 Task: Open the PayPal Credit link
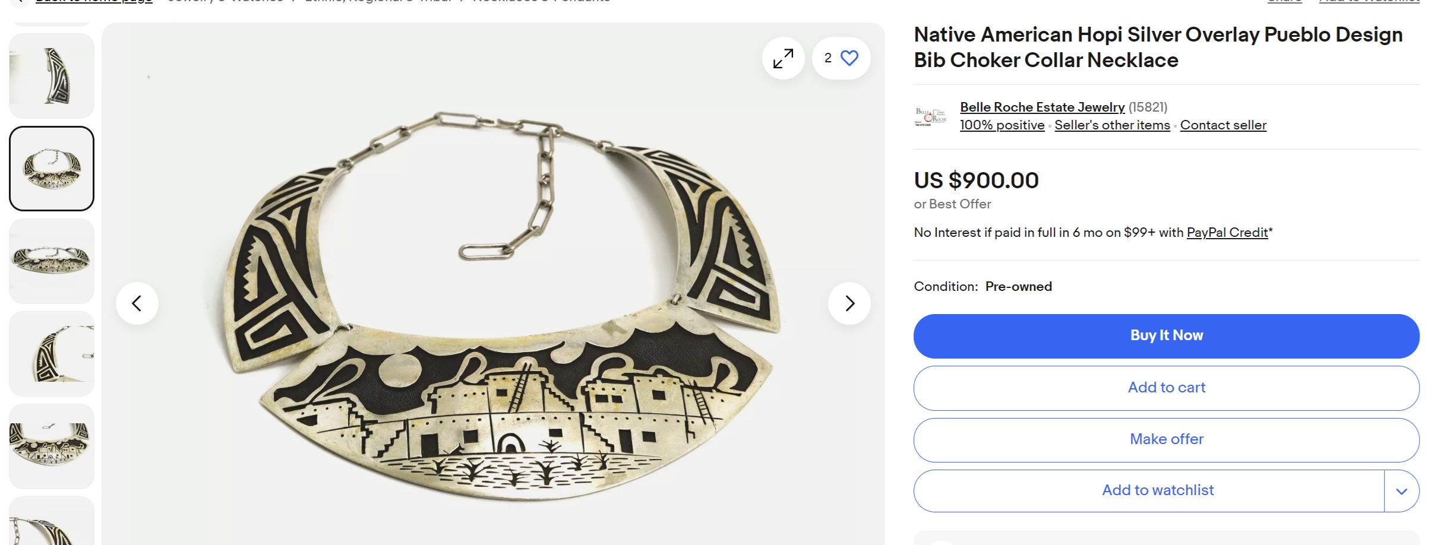[x=1227, y=233]
